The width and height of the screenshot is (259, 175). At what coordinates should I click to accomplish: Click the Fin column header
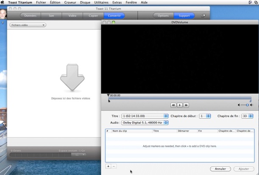[207, 131]
